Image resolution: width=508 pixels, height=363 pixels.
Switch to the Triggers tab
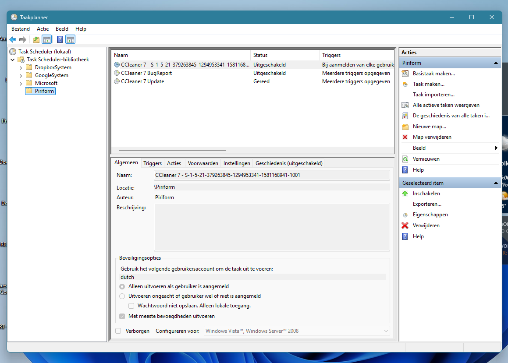point(152,163)
